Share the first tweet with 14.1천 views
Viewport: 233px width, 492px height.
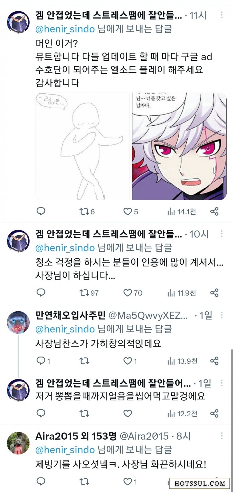coord(214,212)
